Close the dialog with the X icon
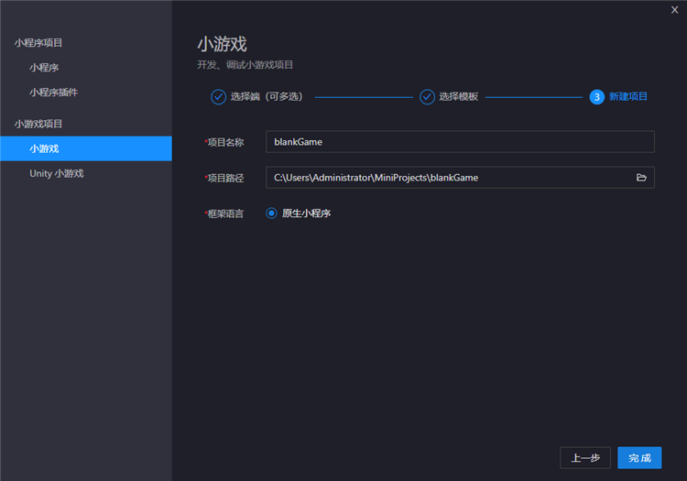Viewport: 687px width, 481px height. (x=675, y=9)
